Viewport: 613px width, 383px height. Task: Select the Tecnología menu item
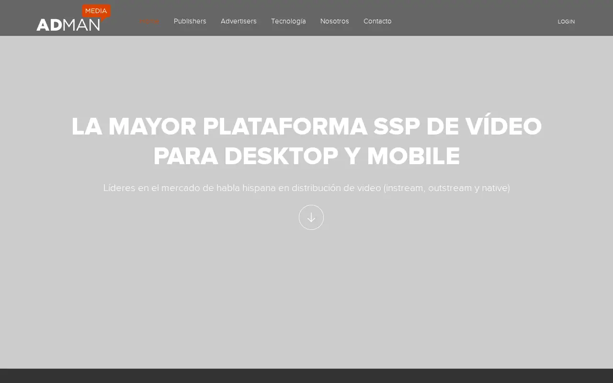point(288,21)
